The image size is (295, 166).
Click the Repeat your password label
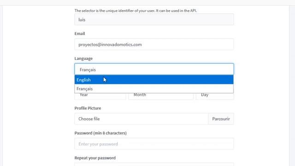[x=95, y=158]
